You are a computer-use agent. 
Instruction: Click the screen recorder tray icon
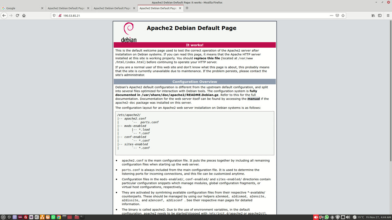tap(321, 217)
